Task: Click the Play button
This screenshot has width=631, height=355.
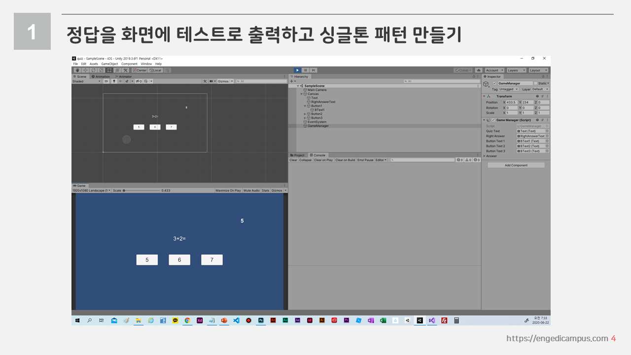Action: click(298, 70)
